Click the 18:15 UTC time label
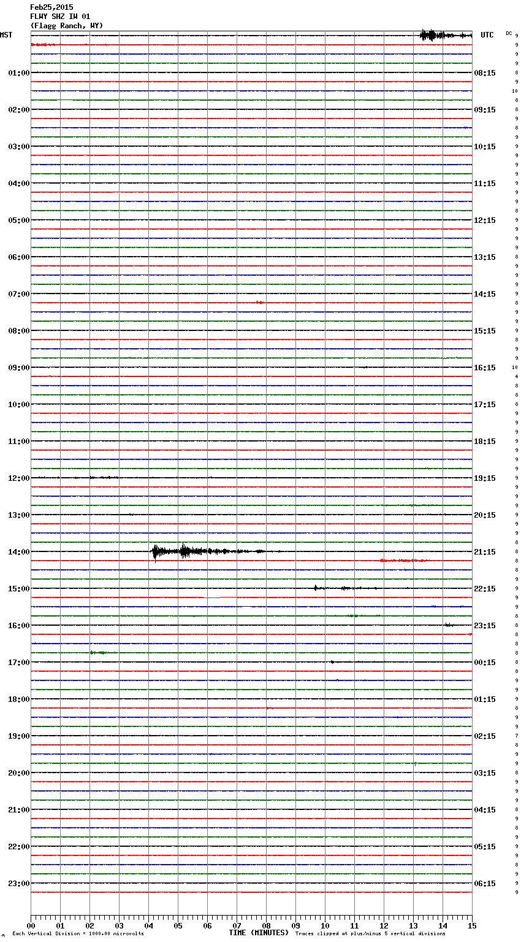 485,442
